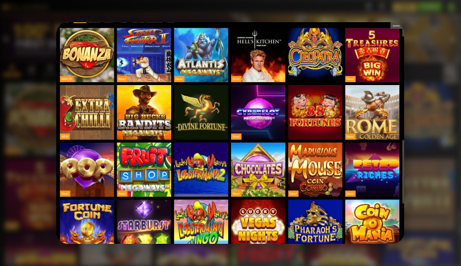Image resolution: width=461 pixels, height=266 pixels.
Task: Select Lucky Vegas Nights game
Action: point(258,222)
